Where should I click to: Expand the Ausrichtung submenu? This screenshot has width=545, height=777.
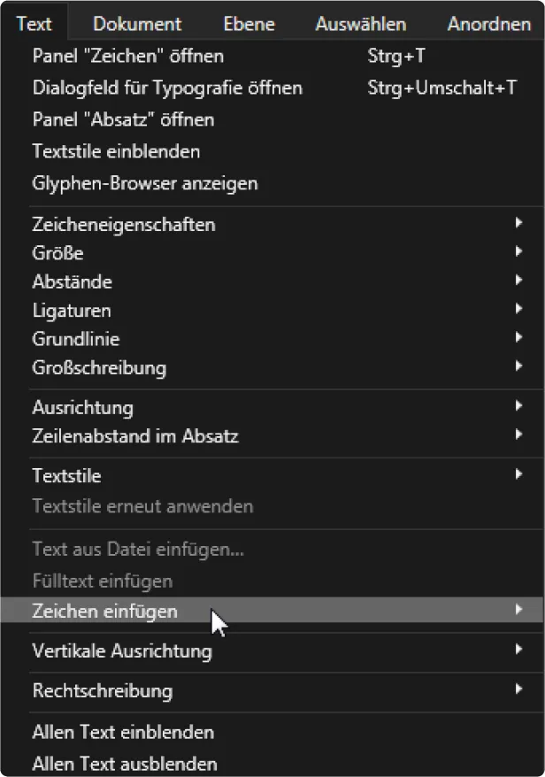83,408
